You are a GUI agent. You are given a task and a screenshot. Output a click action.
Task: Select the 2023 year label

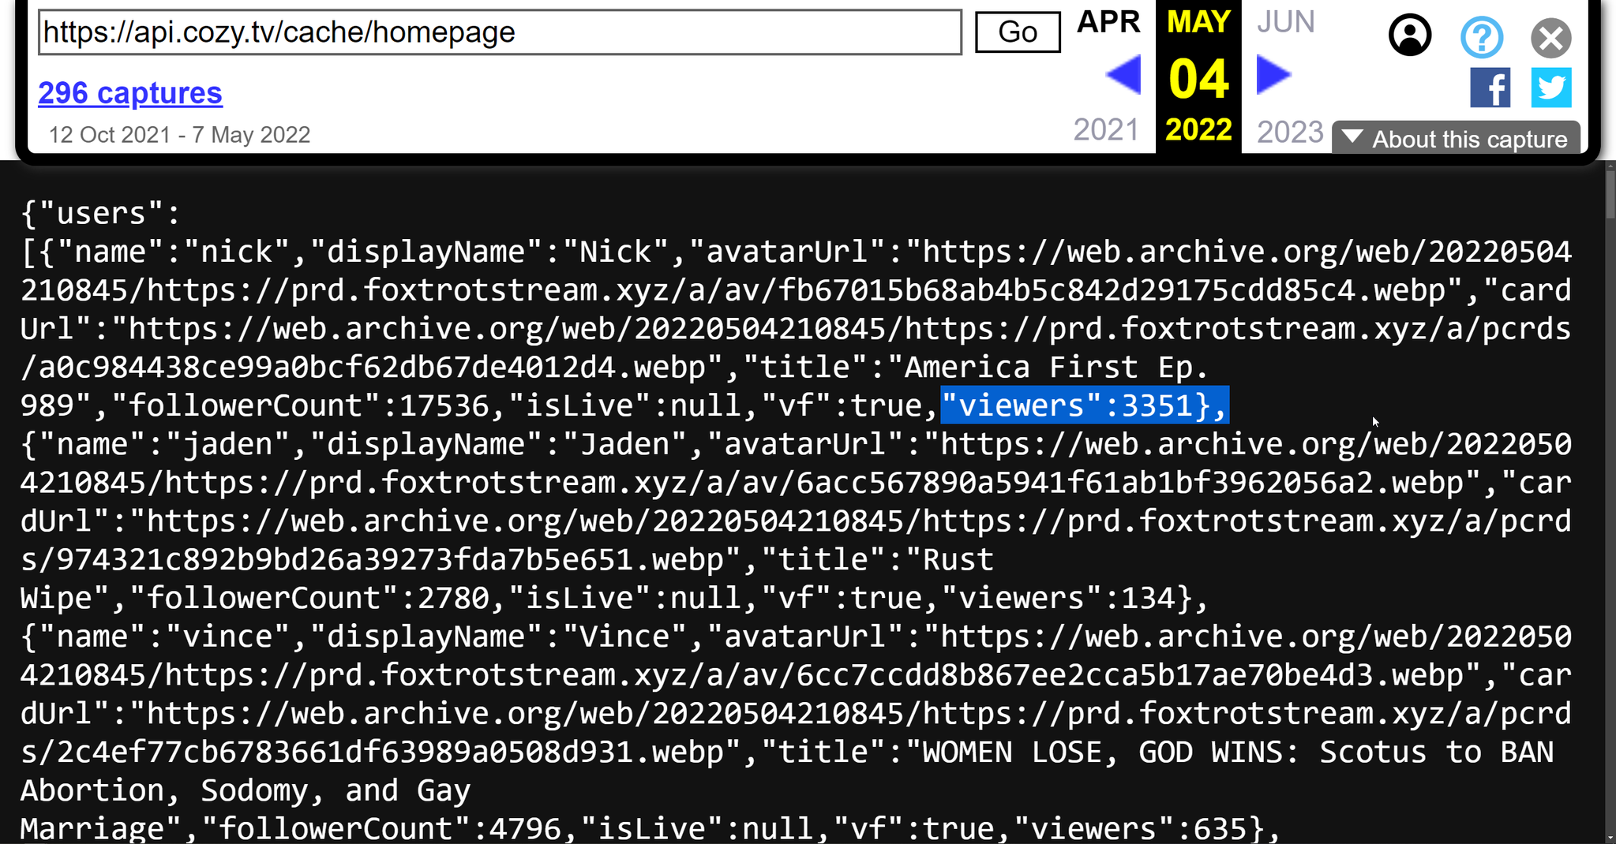(1289, 132)
